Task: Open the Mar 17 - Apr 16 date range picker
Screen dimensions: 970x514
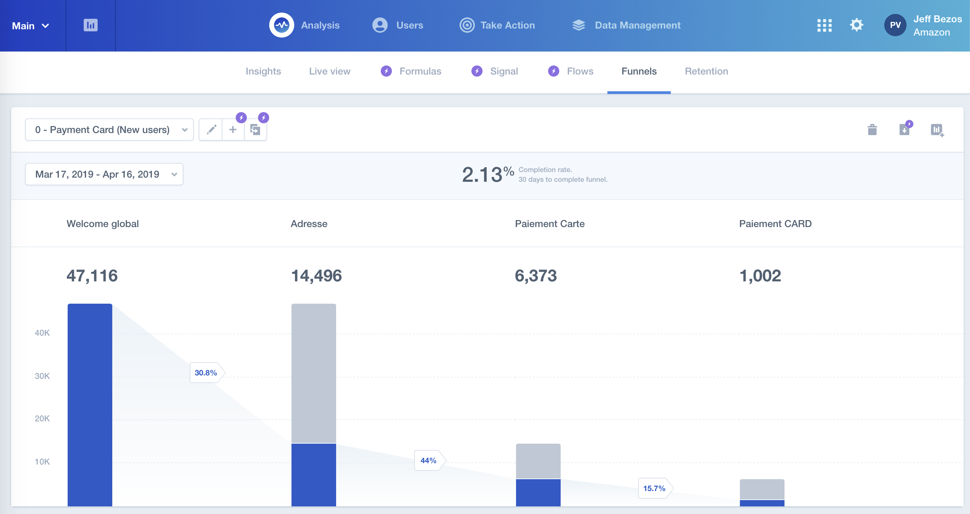Action: pos(104,174)
